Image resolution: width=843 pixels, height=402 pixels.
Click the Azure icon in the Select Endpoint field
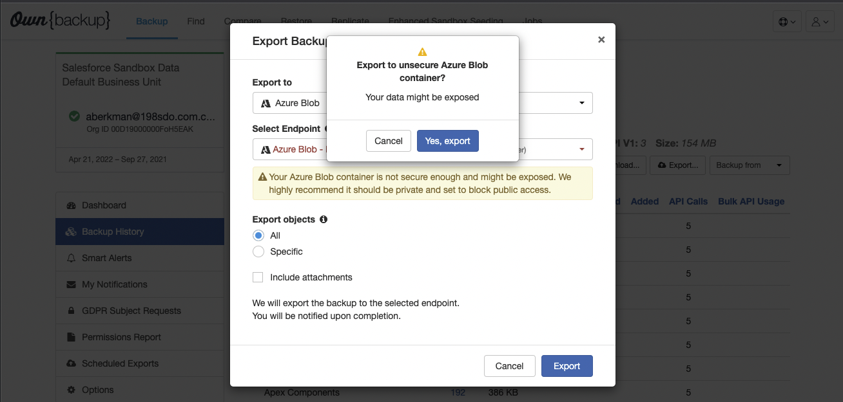[265, 149]
